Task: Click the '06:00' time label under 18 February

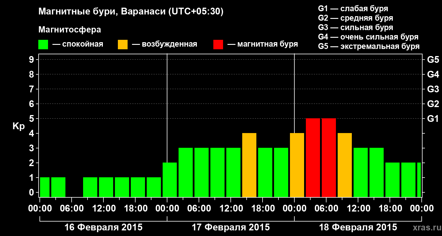Action: 326,208
